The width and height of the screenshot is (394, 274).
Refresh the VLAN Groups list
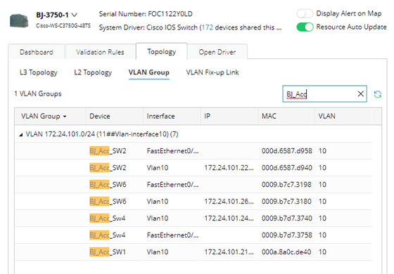[377, 94]
